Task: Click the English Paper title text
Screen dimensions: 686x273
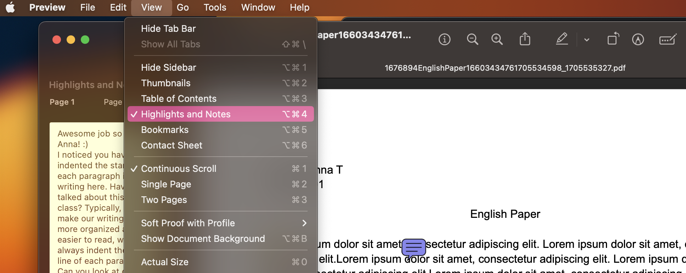Action: 505,214
